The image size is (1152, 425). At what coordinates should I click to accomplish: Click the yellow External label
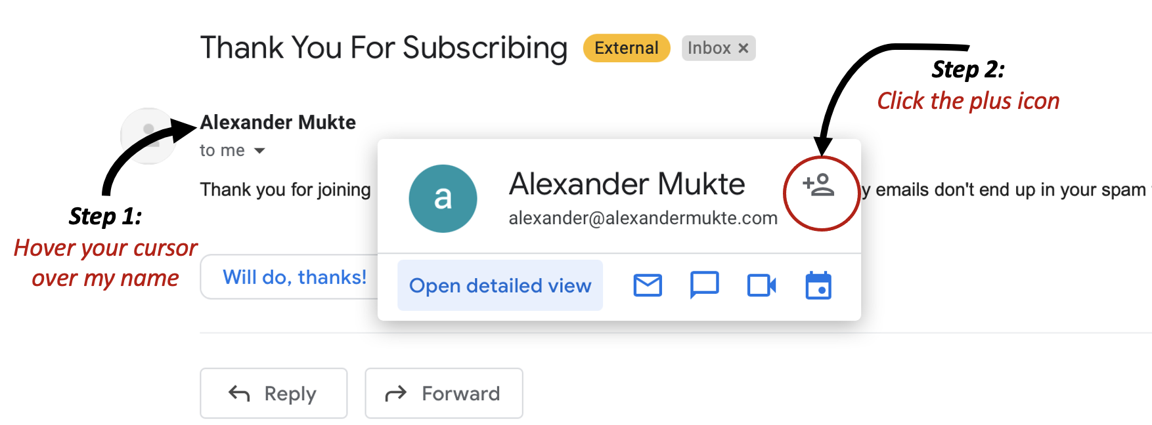[x=627, y=48]
